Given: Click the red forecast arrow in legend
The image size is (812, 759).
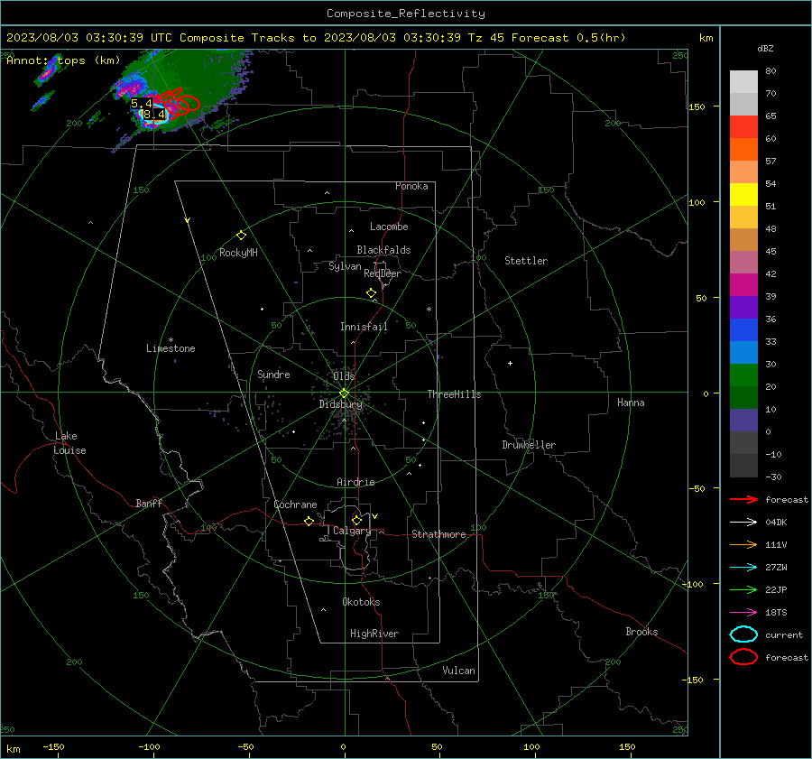Looking at the screenshot, I should pyautogui.click(x=743, y=499).
